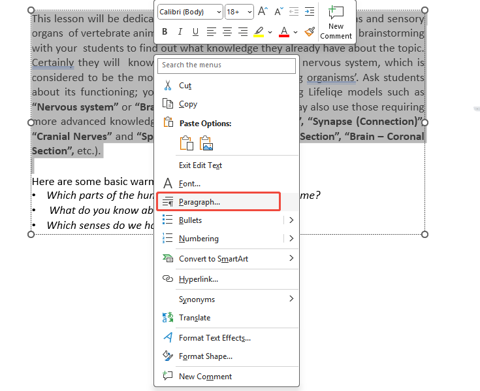This screenshot has width=480, height=391.
Task: Click bottom-right text box resize handle
Action: [424, 235]
